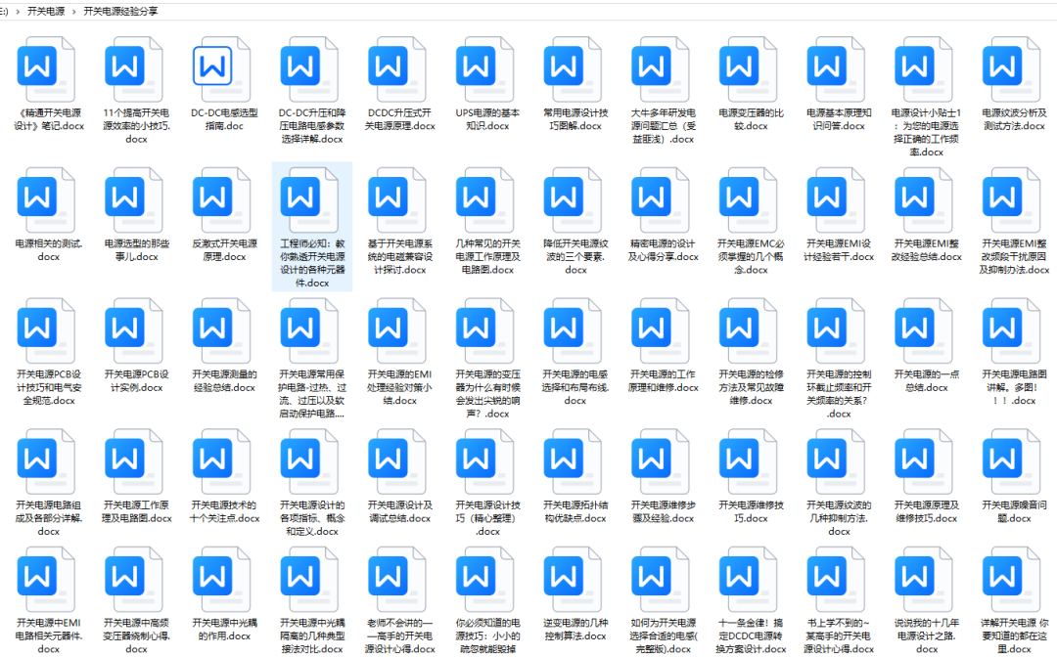Select 开关电源EMI设计经验若干.docx icon

click(x=836, y=200)
